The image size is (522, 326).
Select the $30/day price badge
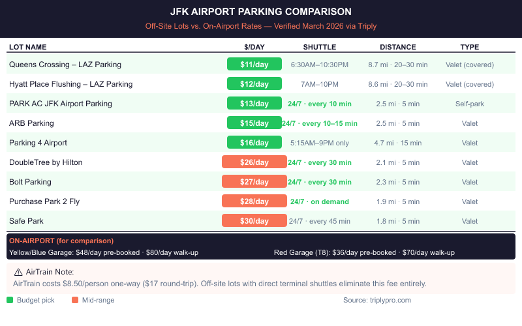254,221
